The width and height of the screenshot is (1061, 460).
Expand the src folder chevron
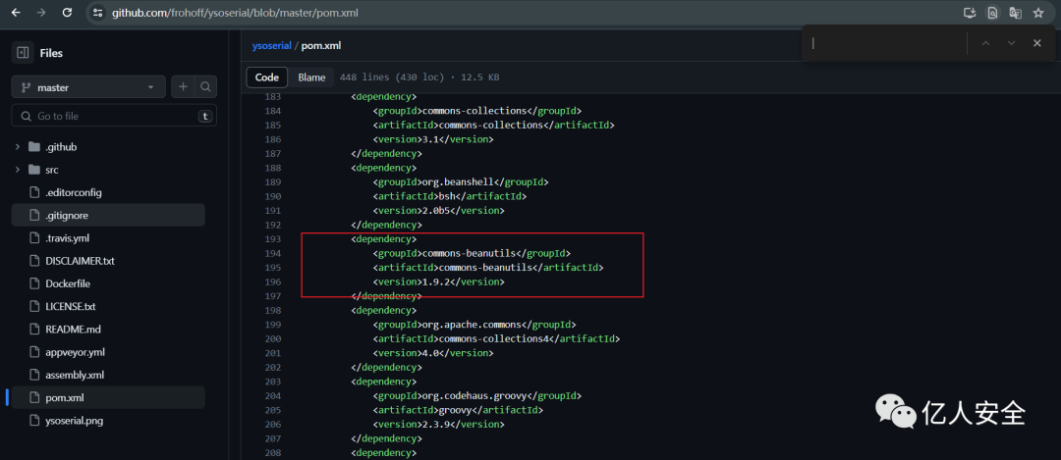[18, 170]
